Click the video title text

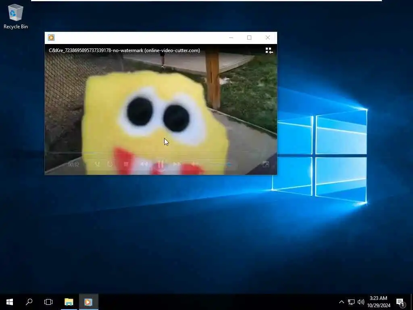tap(124, 50)
